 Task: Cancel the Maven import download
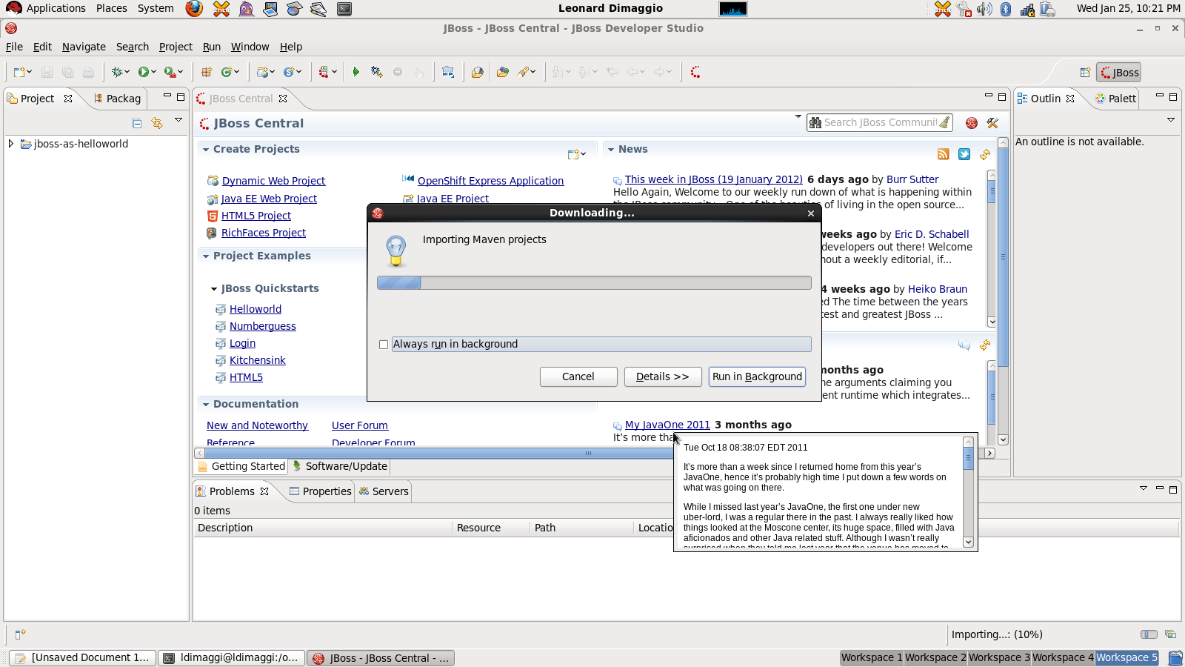pyautogui.click(x=578, y=376)
